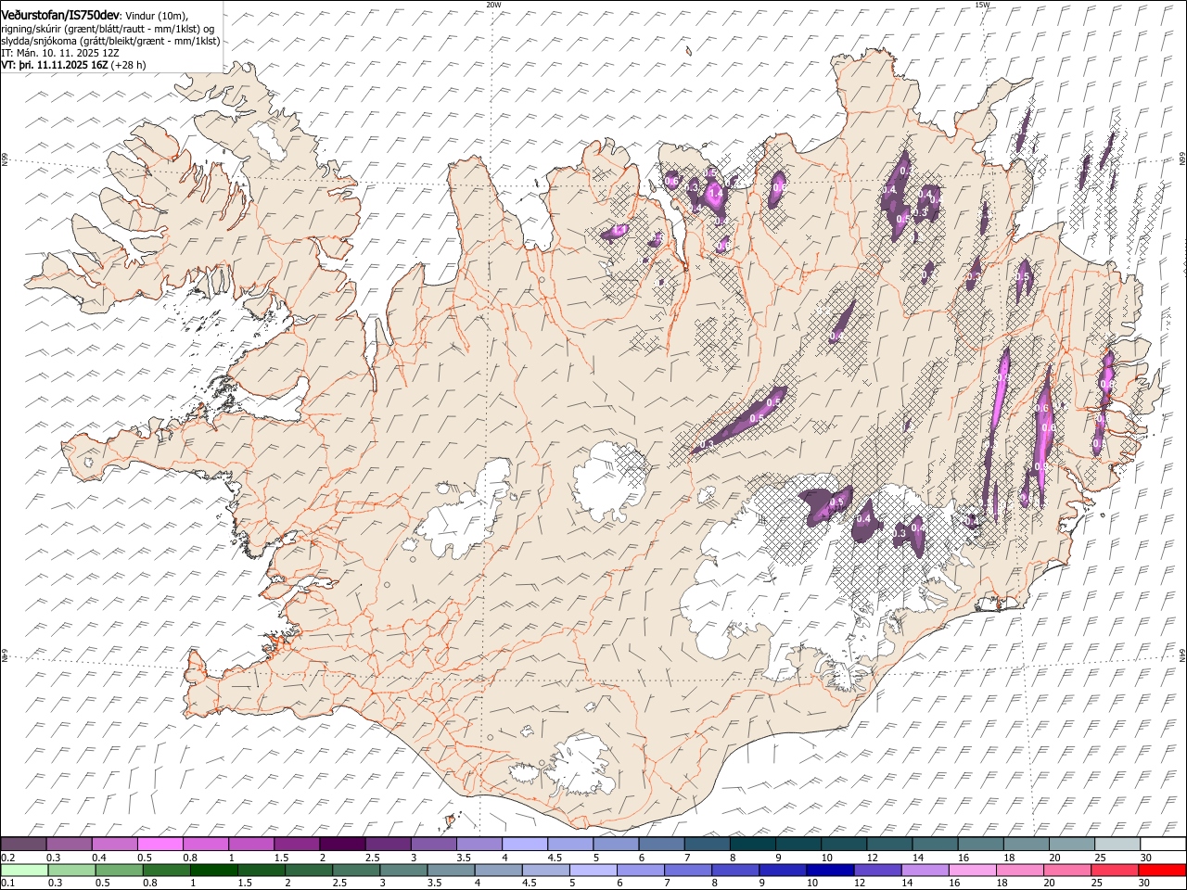Click the 15W longitude label at top
Image resolution: width=1187 pixels, height=890 pixels.
click(982, 5)
